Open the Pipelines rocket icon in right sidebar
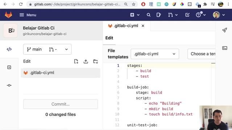This screenshot has height=130, width=232. click(x=225, y=30)
